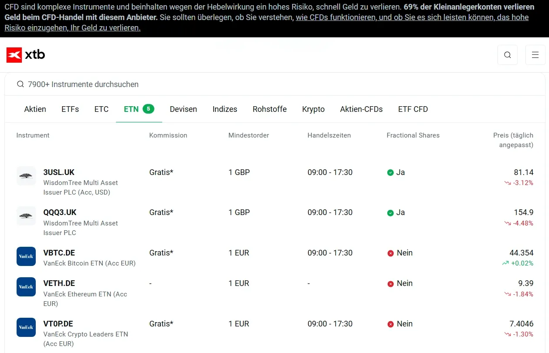The height and width of the screenshot is (353, 549).
Task: Open the VBTC.DE instrument
Action: [60, 253]
